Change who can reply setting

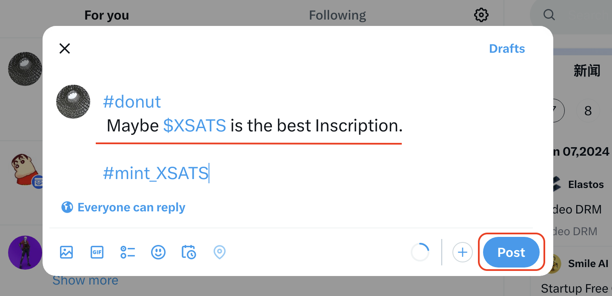pos(123,208)
